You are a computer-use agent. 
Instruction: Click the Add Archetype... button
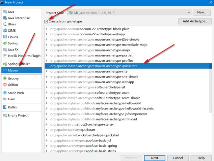point(195,21)
